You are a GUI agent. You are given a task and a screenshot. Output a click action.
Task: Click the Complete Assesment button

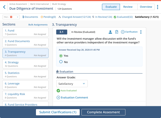pyautogui.click(x=103, y=112)
